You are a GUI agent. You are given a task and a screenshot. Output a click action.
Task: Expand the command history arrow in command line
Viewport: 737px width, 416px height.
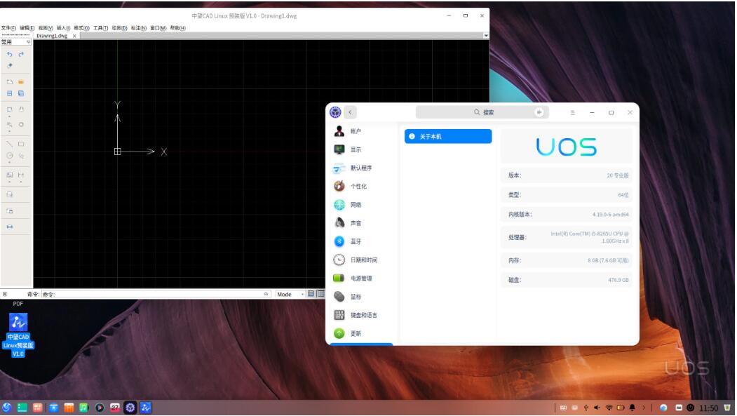[266, 294]
